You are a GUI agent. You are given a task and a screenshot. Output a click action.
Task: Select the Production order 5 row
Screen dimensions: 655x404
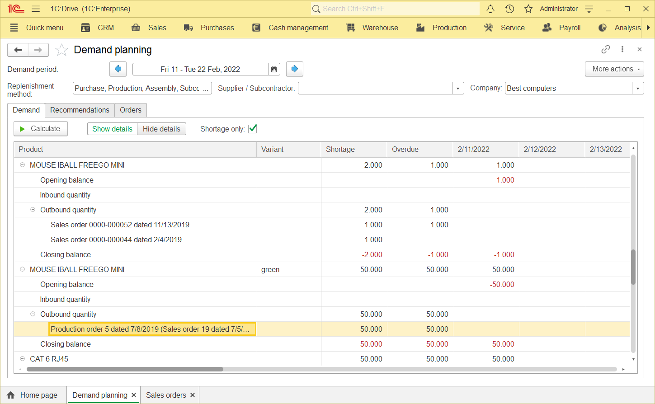click(x=322, y=329)
